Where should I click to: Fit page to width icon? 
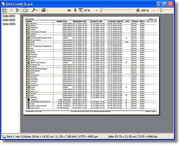tap(69, 10)
